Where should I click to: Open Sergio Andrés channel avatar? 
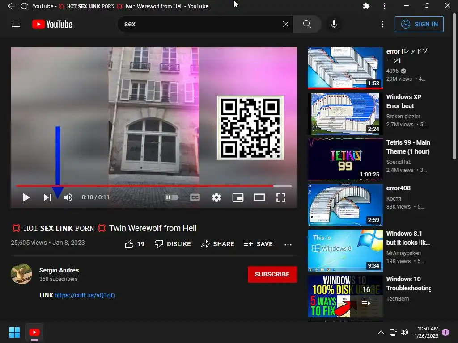coord(21,274)
